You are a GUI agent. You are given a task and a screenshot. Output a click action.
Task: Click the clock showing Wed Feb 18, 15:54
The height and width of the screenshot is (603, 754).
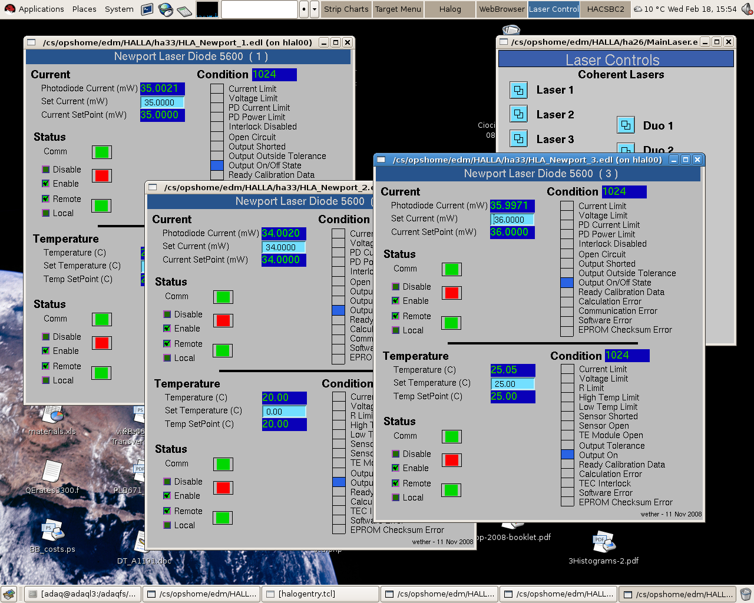point(702,9)
